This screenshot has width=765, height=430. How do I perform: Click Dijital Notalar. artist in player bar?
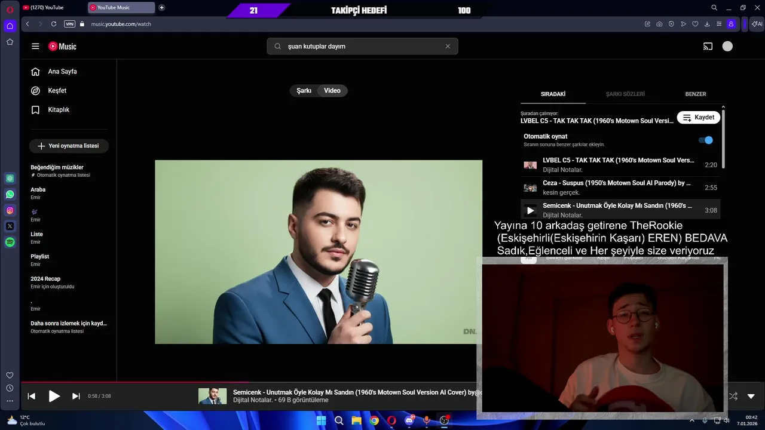coord(253,400)
